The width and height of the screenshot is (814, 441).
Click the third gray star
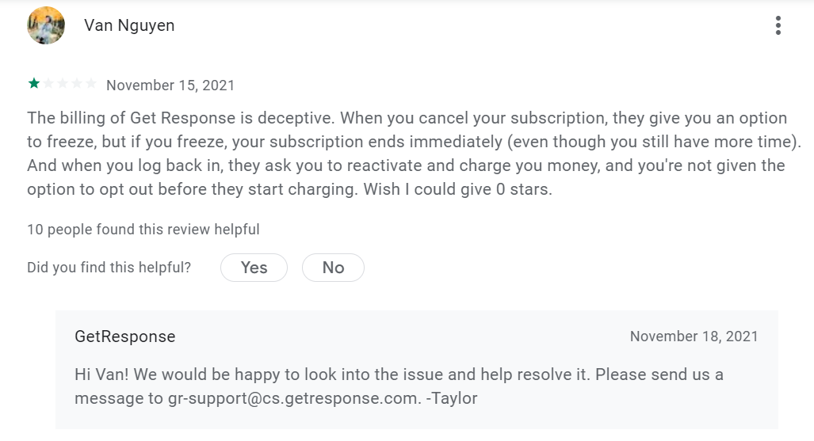coord(63,84)
